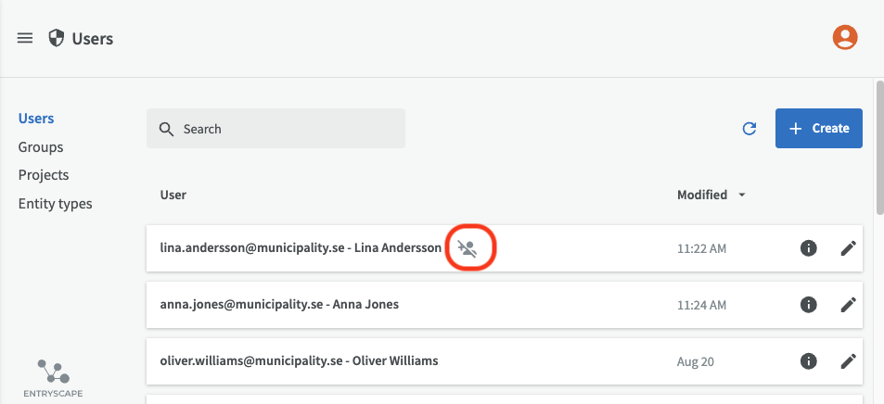Click the vertical page scrollbar
This screenshot has width=884, height=404.
[878, 148]
